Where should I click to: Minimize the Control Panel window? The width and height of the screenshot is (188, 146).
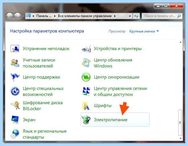click(158, 6)
